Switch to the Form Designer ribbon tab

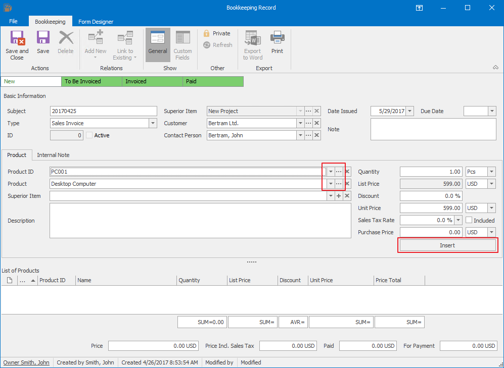pos(96,22)
